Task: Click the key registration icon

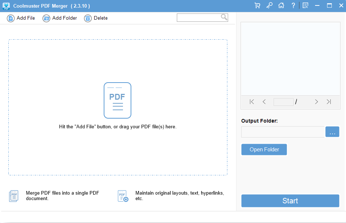Action: [269, 5]
